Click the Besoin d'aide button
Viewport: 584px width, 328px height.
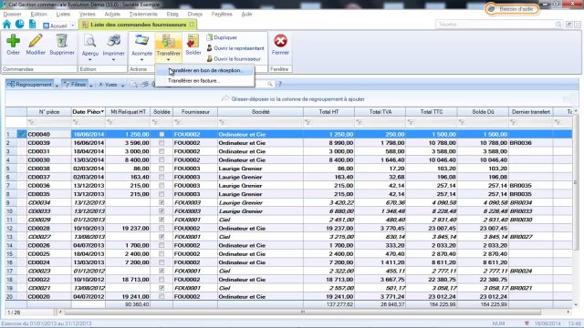coord(512,9)
